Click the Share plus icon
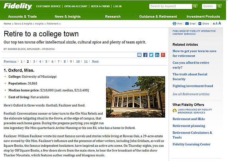The image size is (228, 161). click(200, 24)
